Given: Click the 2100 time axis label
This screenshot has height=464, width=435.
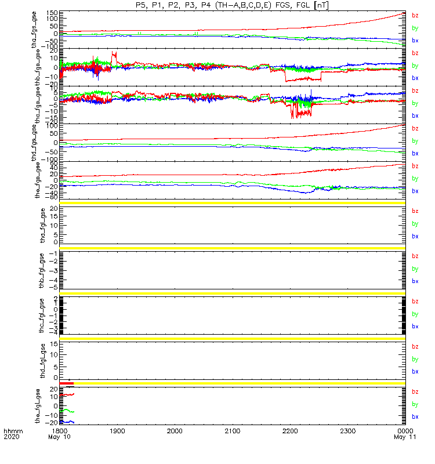Looking at the screenshot, I should point(233,431).
